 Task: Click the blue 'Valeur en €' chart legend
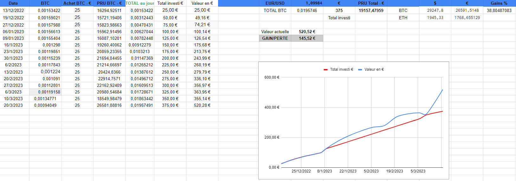tap(371, 69)
